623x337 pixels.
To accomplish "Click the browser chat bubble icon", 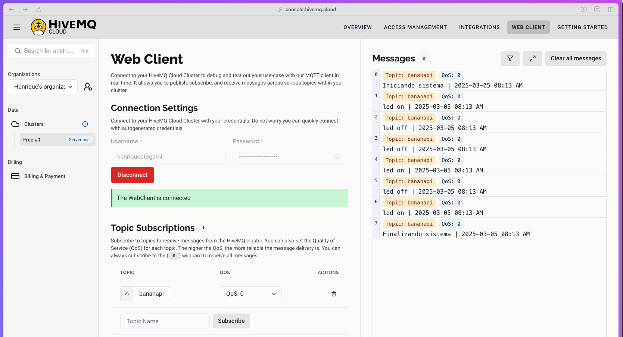I will 584,10.
